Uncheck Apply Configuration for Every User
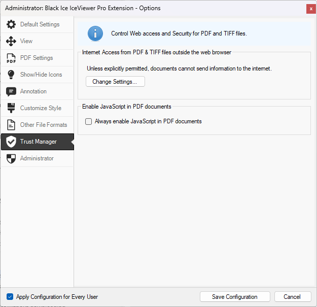The width and height of the screenshot is (317, 307). click(10, 297)
